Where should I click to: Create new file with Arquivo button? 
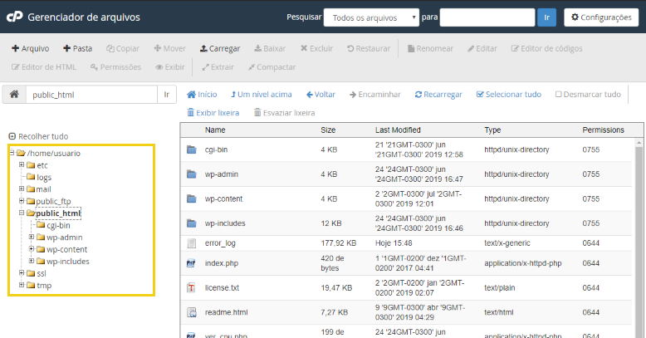pos(31,48)
